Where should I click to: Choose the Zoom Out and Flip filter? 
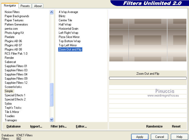click(x=70, y=49)
